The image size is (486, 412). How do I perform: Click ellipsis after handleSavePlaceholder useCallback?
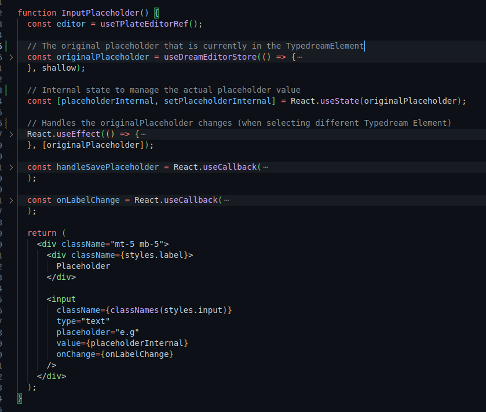(265, 167)
